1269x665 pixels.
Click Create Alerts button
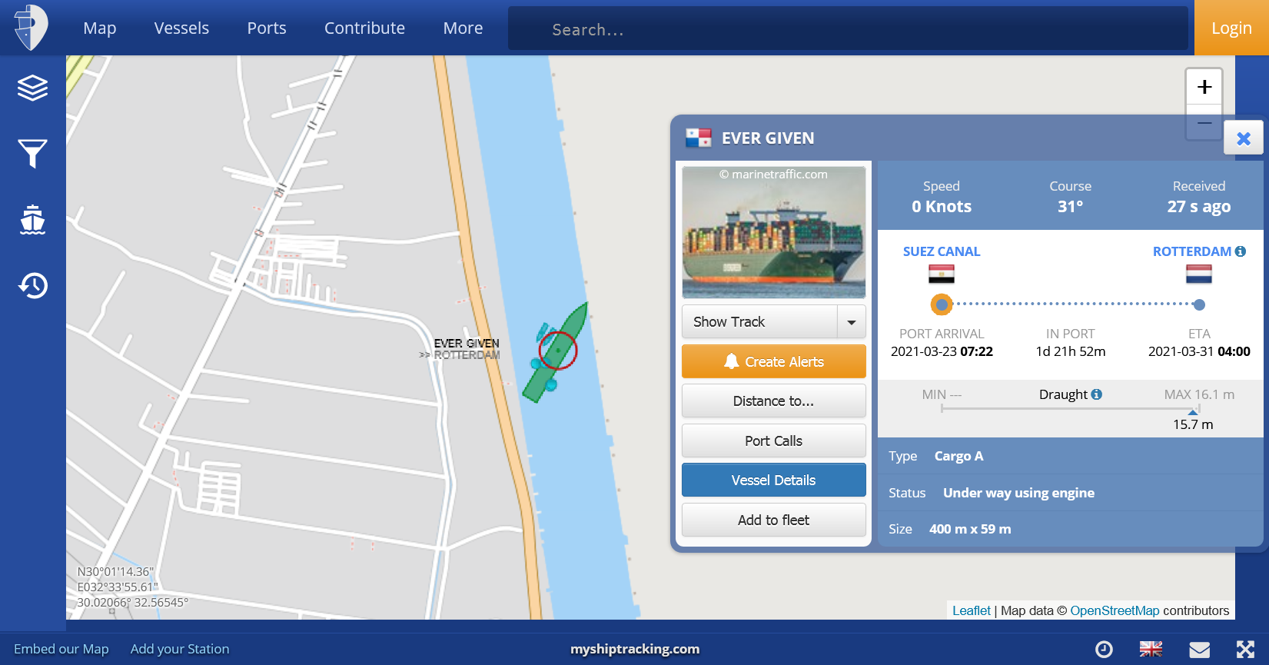coord(774,361)
